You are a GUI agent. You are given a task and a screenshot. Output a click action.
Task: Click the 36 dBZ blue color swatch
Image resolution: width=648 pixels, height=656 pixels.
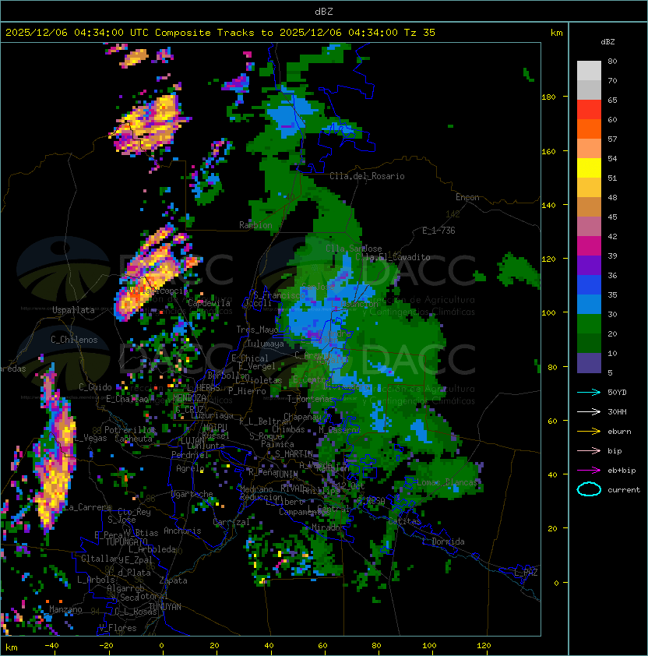tap(589, 285)
